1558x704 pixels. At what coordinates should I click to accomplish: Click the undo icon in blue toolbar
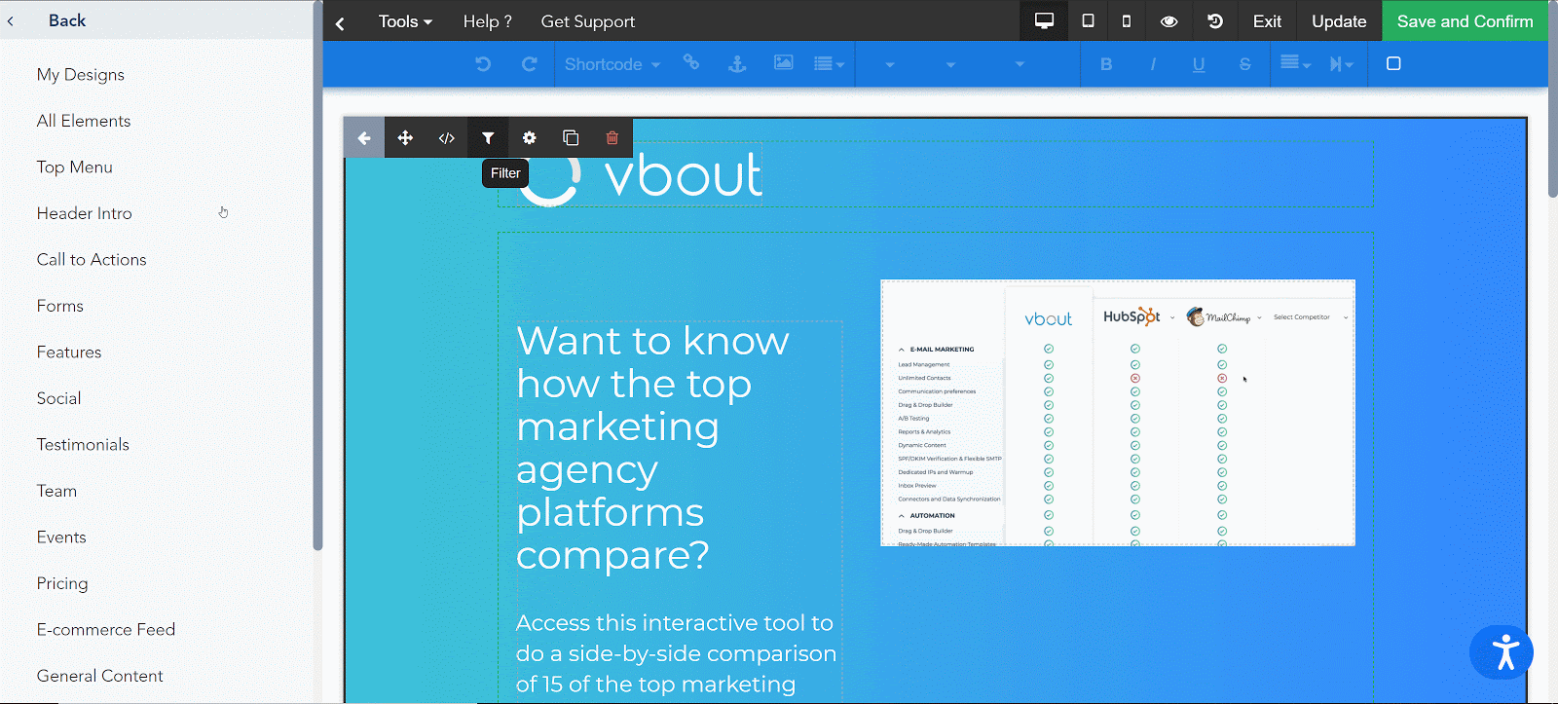[x=483, y=64]
